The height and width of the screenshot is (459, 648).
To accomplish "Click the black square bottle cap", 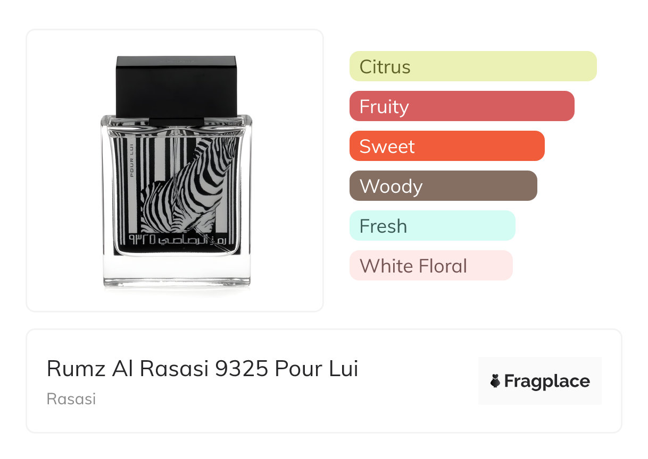I will point(176,85).
